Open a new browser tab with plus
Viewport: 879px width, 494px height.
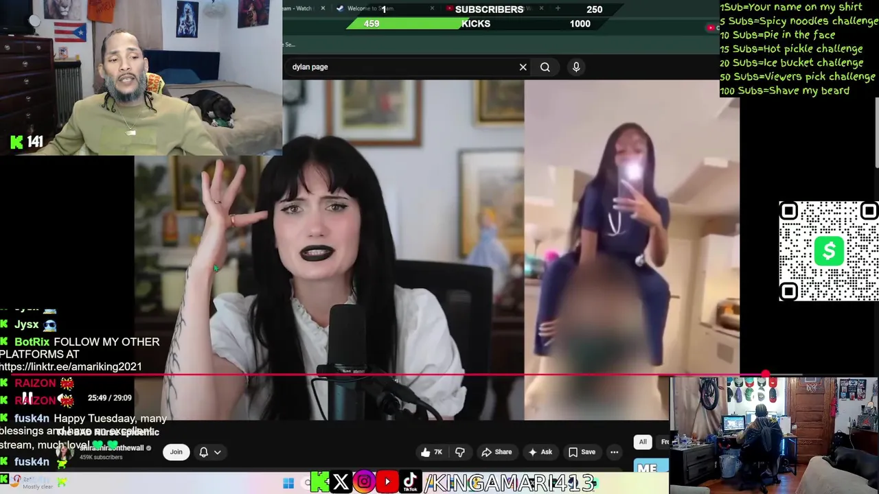tap(558, 8)
